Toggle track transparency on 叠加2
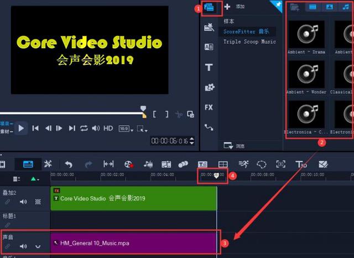 [38, 202]
